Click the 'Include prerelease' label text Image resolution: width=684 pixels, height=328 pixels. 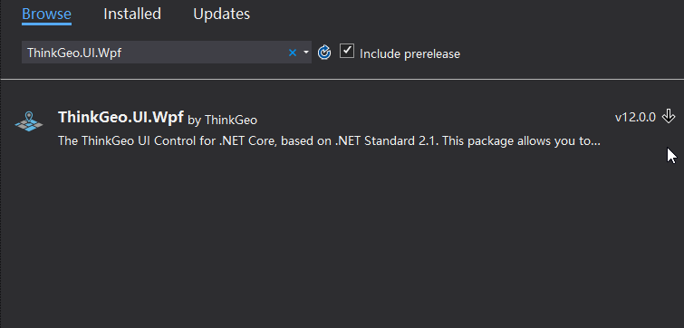pyautogui.click(x=409, y=53)
